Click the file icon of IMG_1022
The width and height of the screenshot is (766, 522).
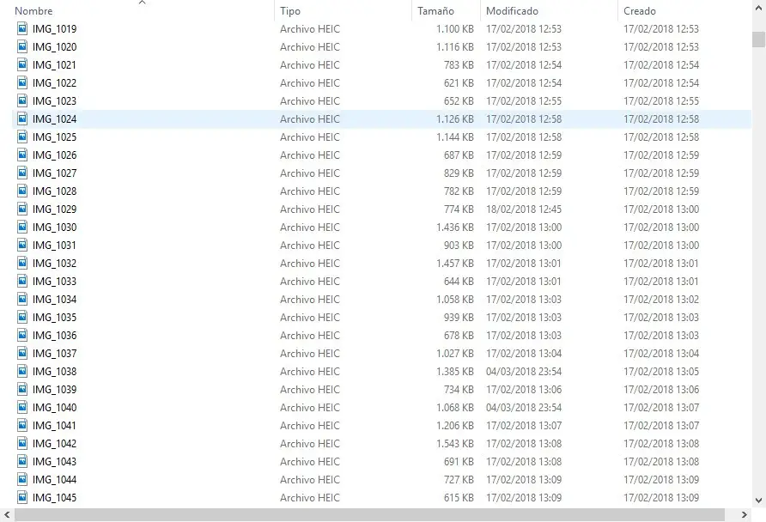[x=22, y=82]
